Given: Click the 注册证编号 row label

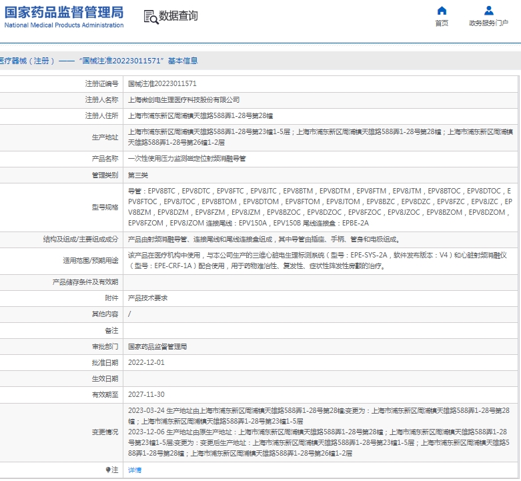Looking at the screenshot, I should (101, 83).
